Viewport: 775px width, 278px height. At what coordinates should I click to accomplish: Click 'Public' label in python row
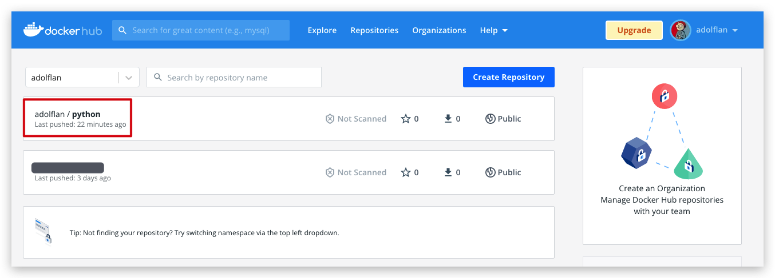coord(509,119)
